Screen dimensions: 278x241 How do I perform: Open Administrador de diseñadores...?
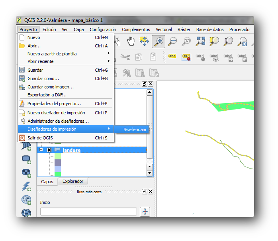click(x=66, y=121)
